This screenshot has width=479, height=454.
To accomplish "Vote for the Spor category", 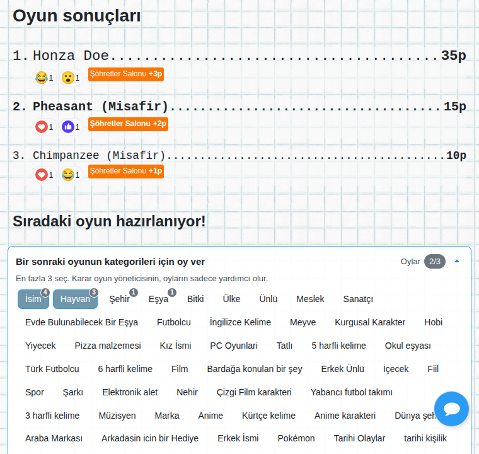I will [35, 392].
